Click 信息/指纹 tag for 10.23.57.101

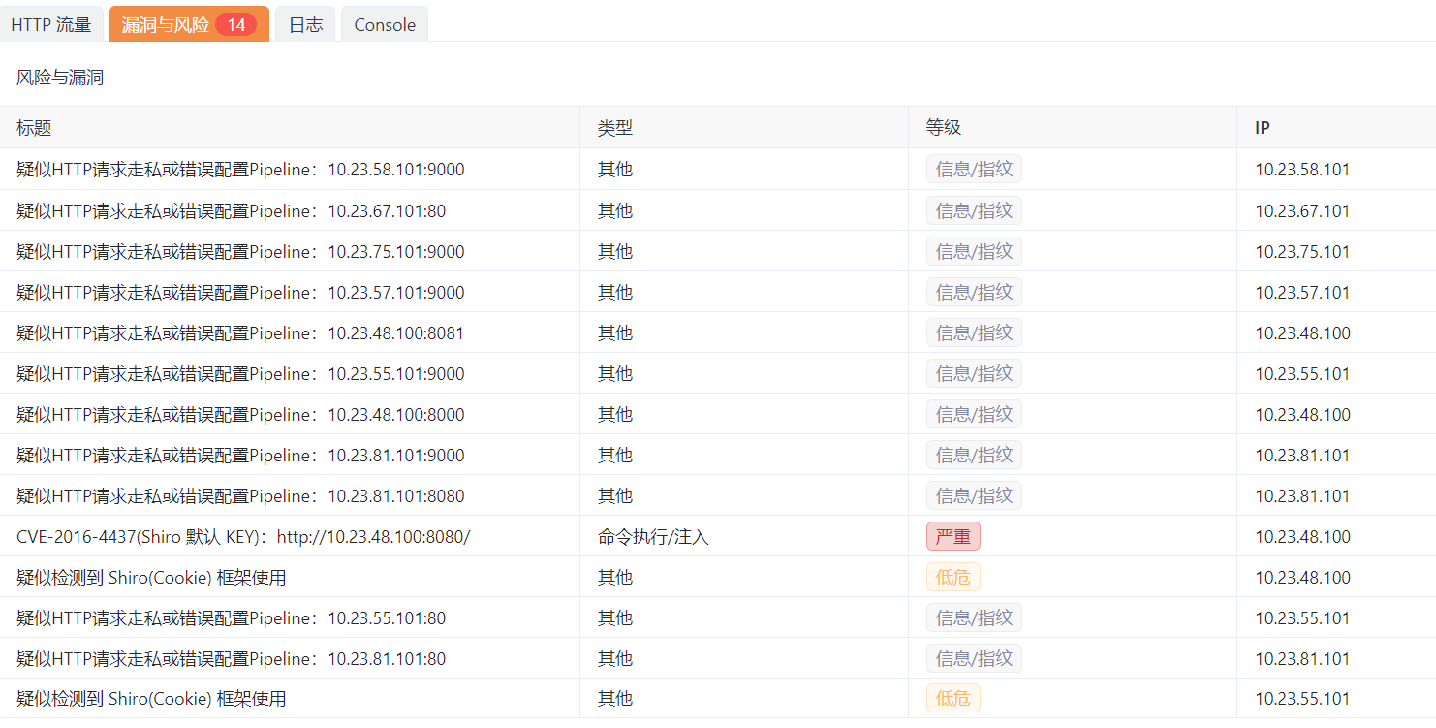click(x=974, y=292)
